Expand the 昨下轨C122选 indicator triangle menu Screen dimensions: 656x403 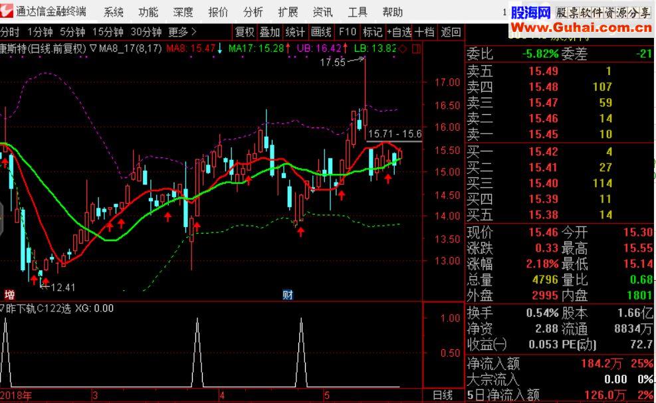point(2,309)
